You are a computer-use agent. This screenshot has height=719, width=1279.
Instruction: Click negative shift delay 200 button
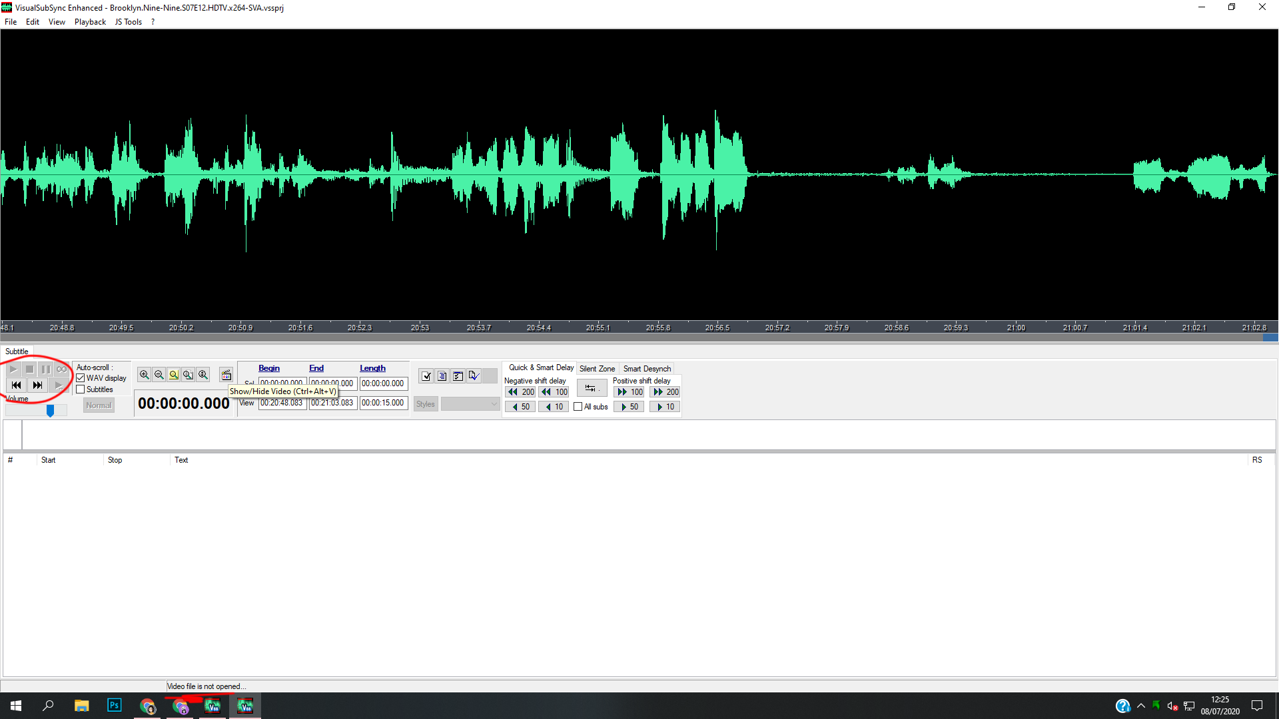point(521,392)
